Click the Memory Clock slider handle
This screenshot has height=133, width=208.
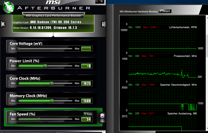(52, 101)
